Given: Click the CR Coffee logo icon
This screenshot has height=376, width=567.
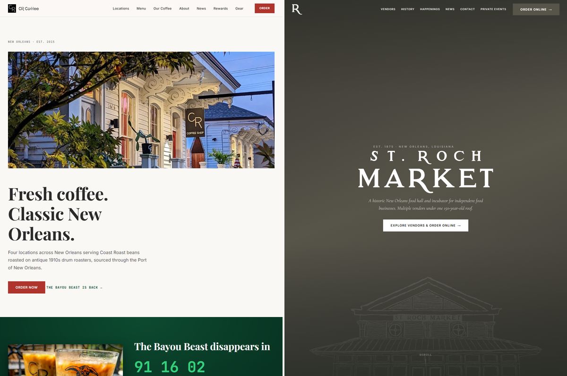Looking at the screenshot, I should [x=12, y=8].
